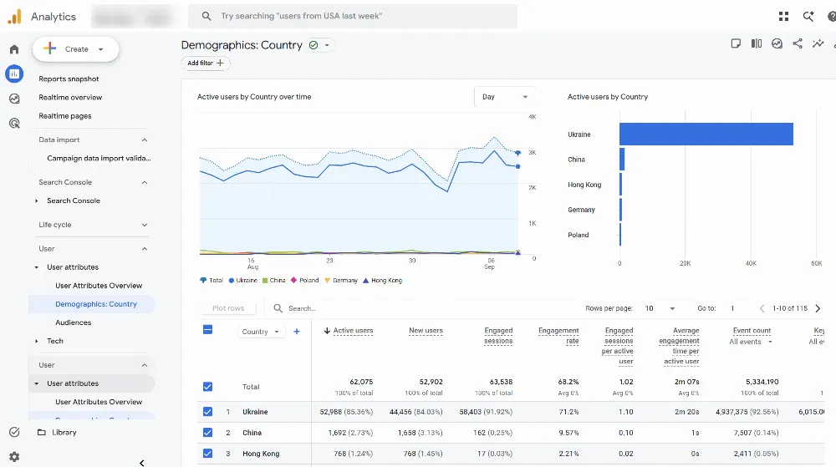
Task: Expand the Life cycle section
Action: coord(145,226)
